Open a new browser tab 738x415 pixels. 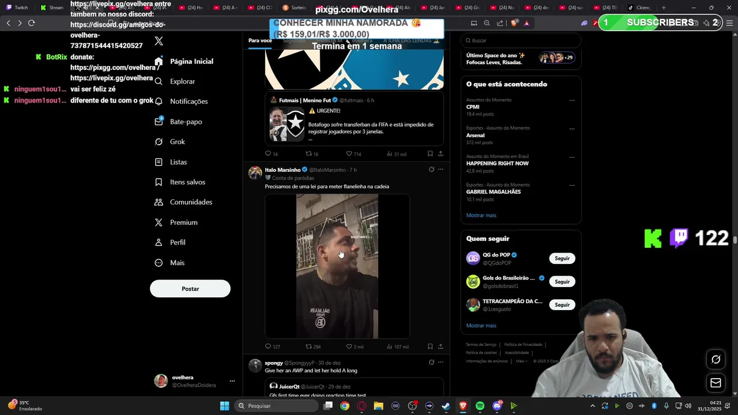point(664,7)
